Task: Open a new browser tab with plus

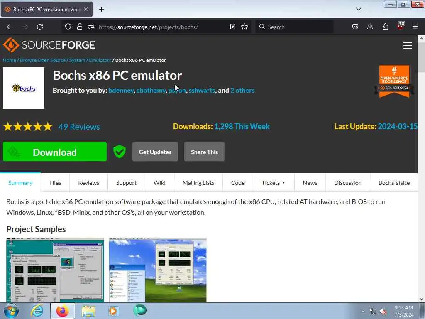Action: 101,10
